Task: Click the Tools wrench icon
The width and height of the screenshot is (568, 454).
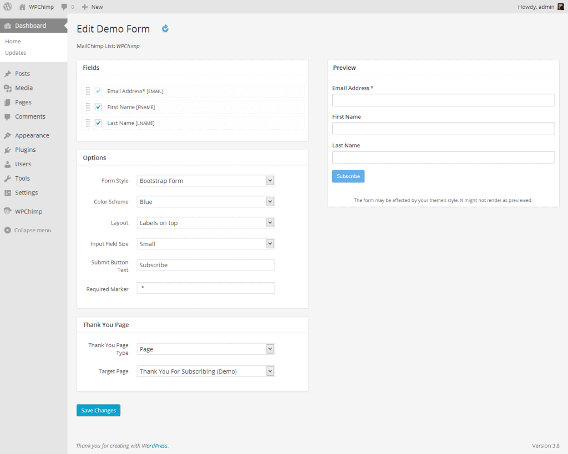Action: [8, 178]
